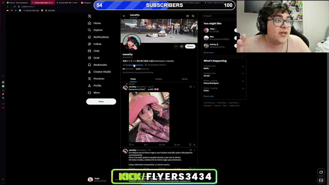The height and width of the screenshot is (185, 329).
Task: Click the X logo in the sidebar
Action: pos(89,16)
